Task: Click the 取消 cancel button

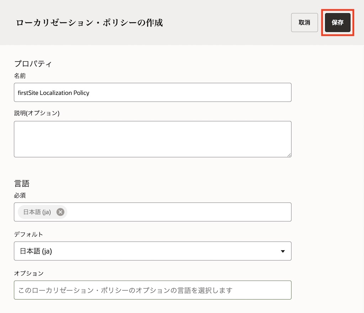Action: [304, 23]
